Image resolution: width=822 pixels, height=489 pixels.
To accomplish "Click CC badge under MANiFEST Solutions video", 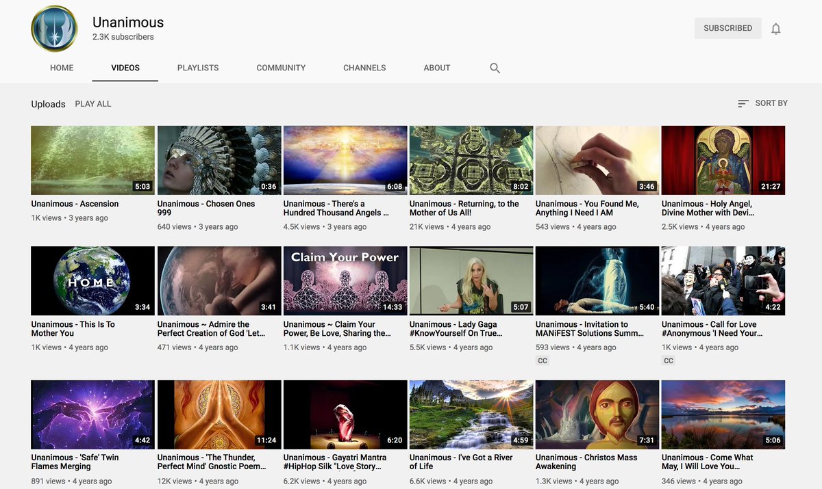I will [x=543, y=360].
